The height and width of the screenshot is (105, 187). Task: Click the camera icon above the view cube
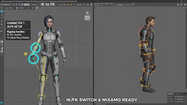87,13
